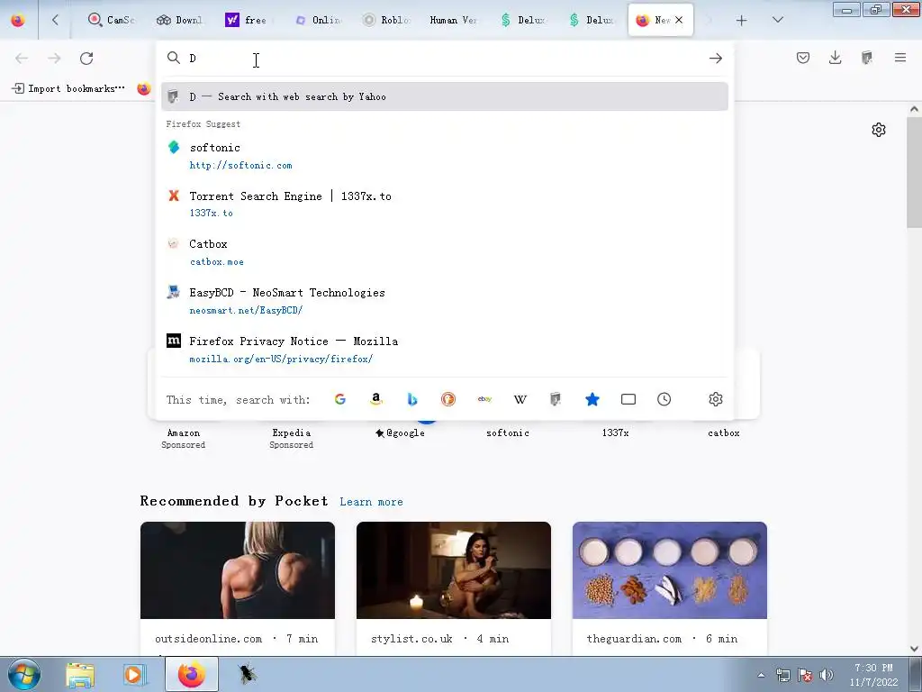Viewport: 922px width, 692px height.
Task: Click the Firefox View icon at tab bar start
Action: click(18, 20)
